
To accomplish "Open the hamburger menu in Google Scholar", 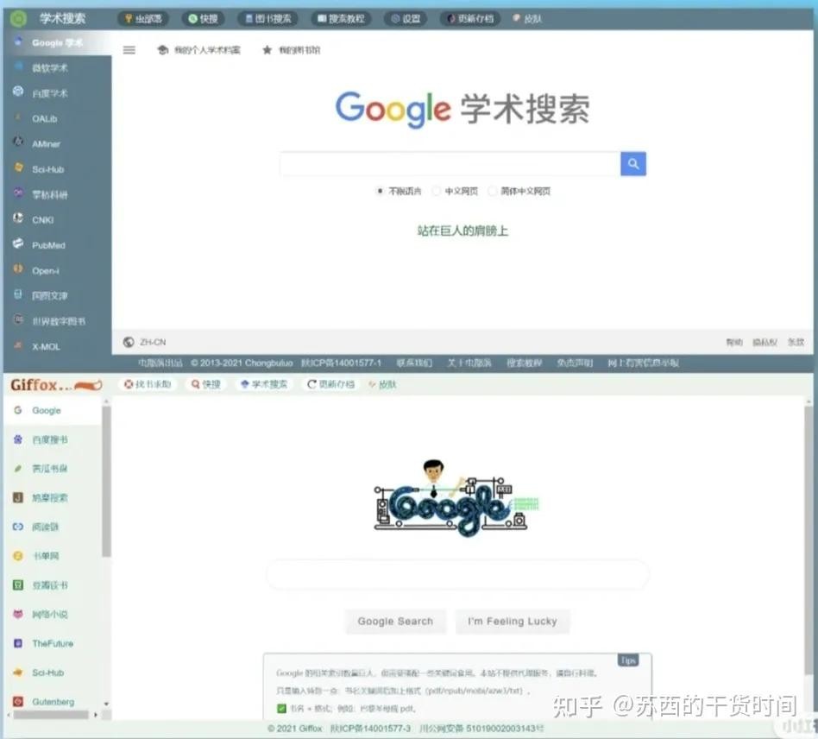I will coord(129,50).
